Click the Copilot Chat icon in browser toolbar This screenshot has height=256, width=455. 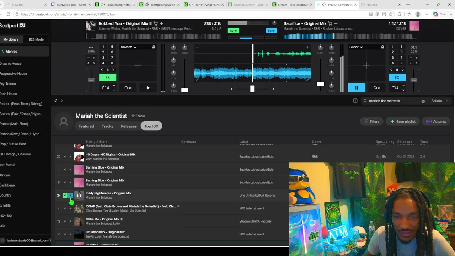[440, 14]
